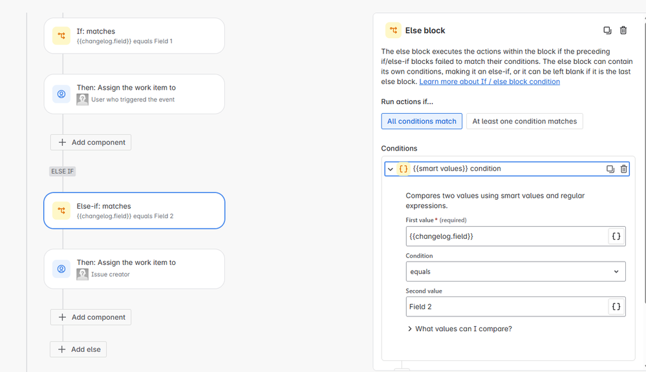Select Then: Assign to User who triggered card

pos(135,94)
